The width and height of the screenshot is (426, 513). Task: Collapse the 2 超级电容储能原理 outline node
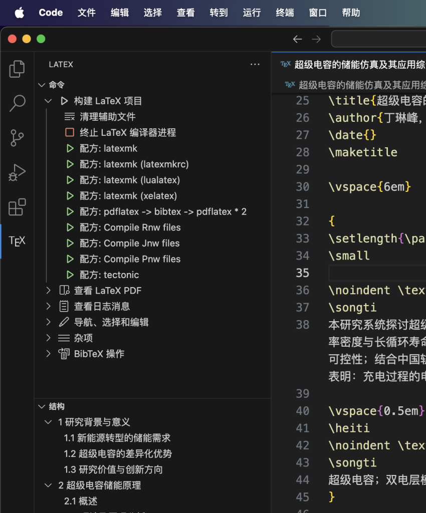(x=49, y=485)
